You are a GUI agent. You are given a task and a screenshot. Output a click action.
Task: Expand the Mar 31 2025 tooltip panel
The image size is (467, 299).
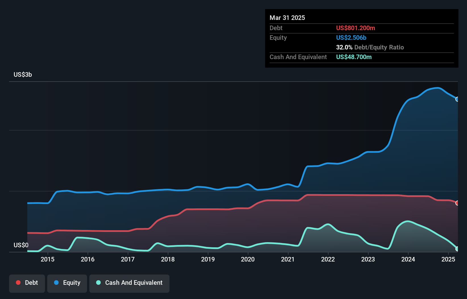coord(287,18)
